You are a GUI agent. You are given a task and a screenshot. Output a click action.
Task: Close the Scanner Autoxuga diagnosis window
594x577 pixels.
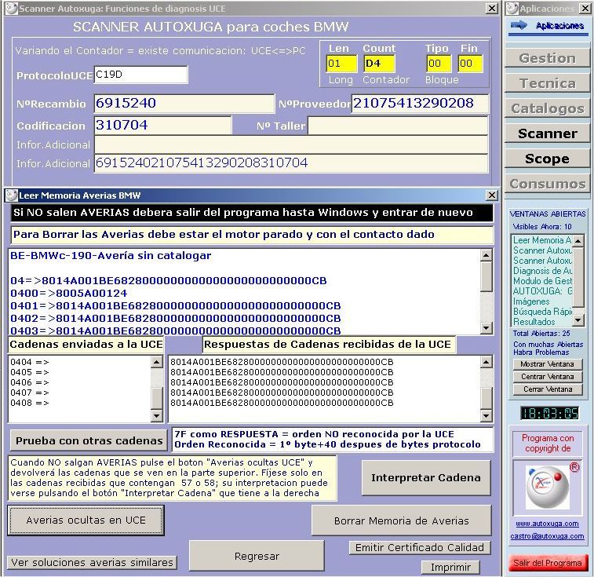point(492,9)
